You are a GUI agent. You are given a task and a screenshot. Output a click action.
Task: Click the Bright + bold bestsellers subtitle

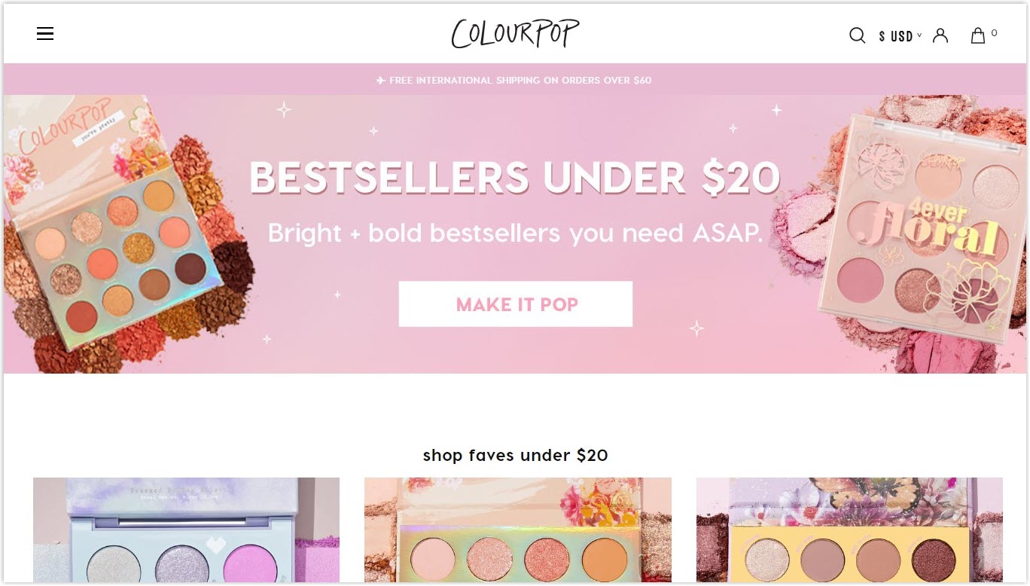click(515, 233)
